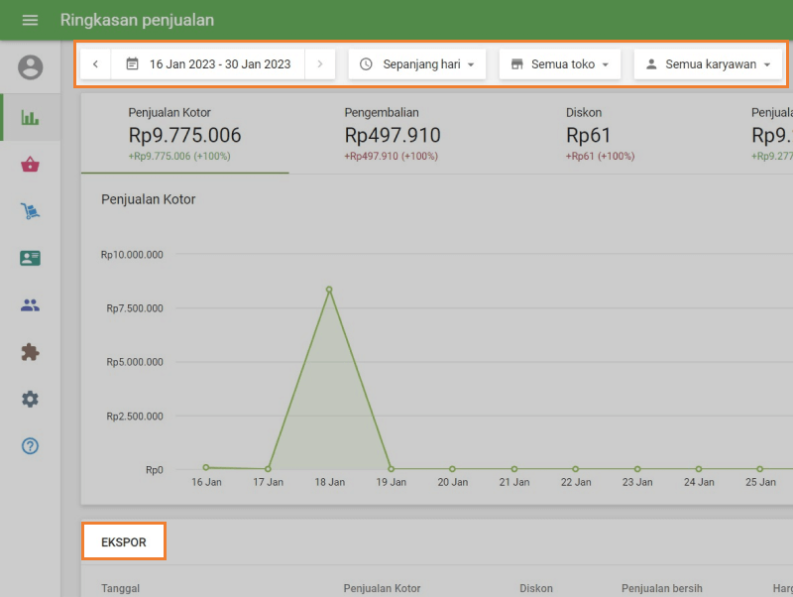Switch to the Diskon summary tab
Screen dimensions: 793x597
click(600, 135)
